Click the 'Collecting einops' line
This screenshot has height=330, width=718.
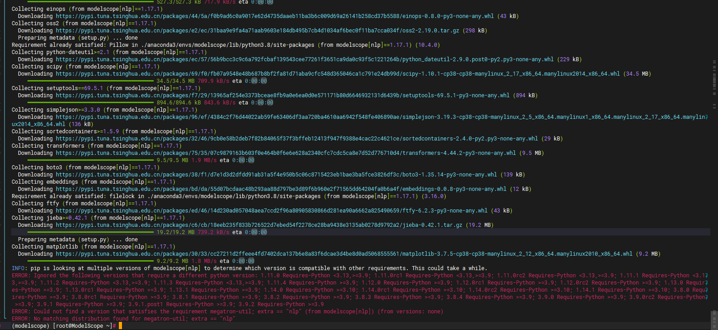tap(87, 9)
